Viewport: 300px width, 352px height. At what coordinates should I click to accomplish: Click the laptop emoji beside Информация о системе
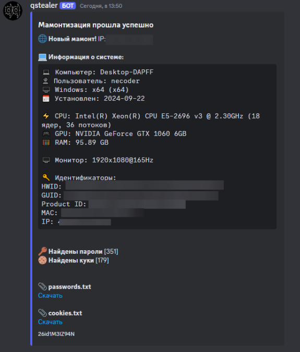click(x=42, y=57)
